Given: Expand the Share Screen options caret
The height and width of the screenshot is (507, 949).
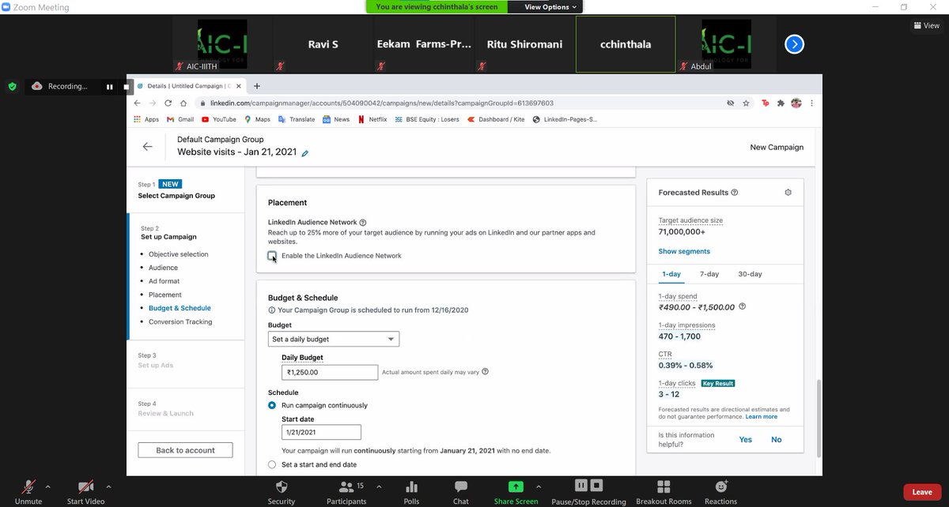Looking at the screenshot, I should [x=539, y=486].
